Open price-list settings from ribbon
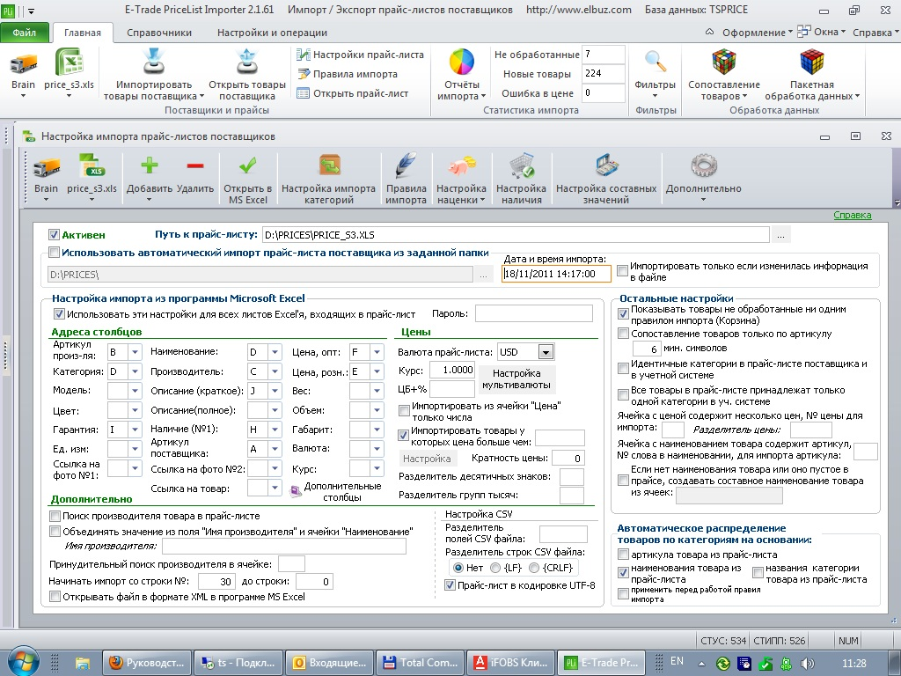The height and width of the screenshot is (676, 901). click(360, 55)
